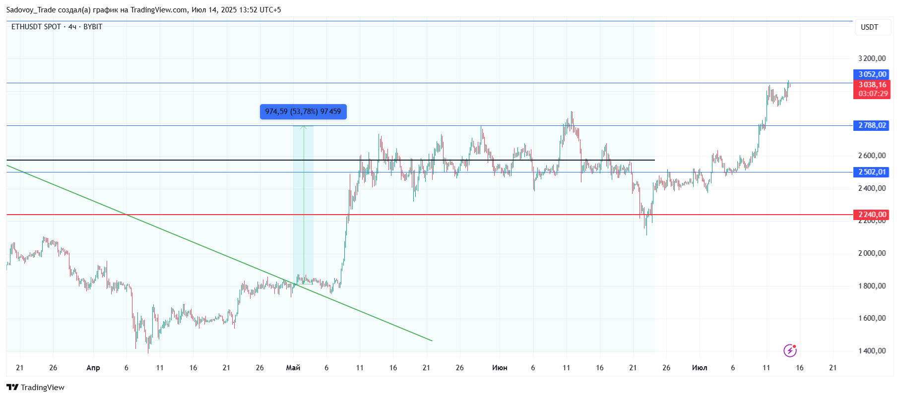Click the 2600,00 price axis value

[872, 156]
